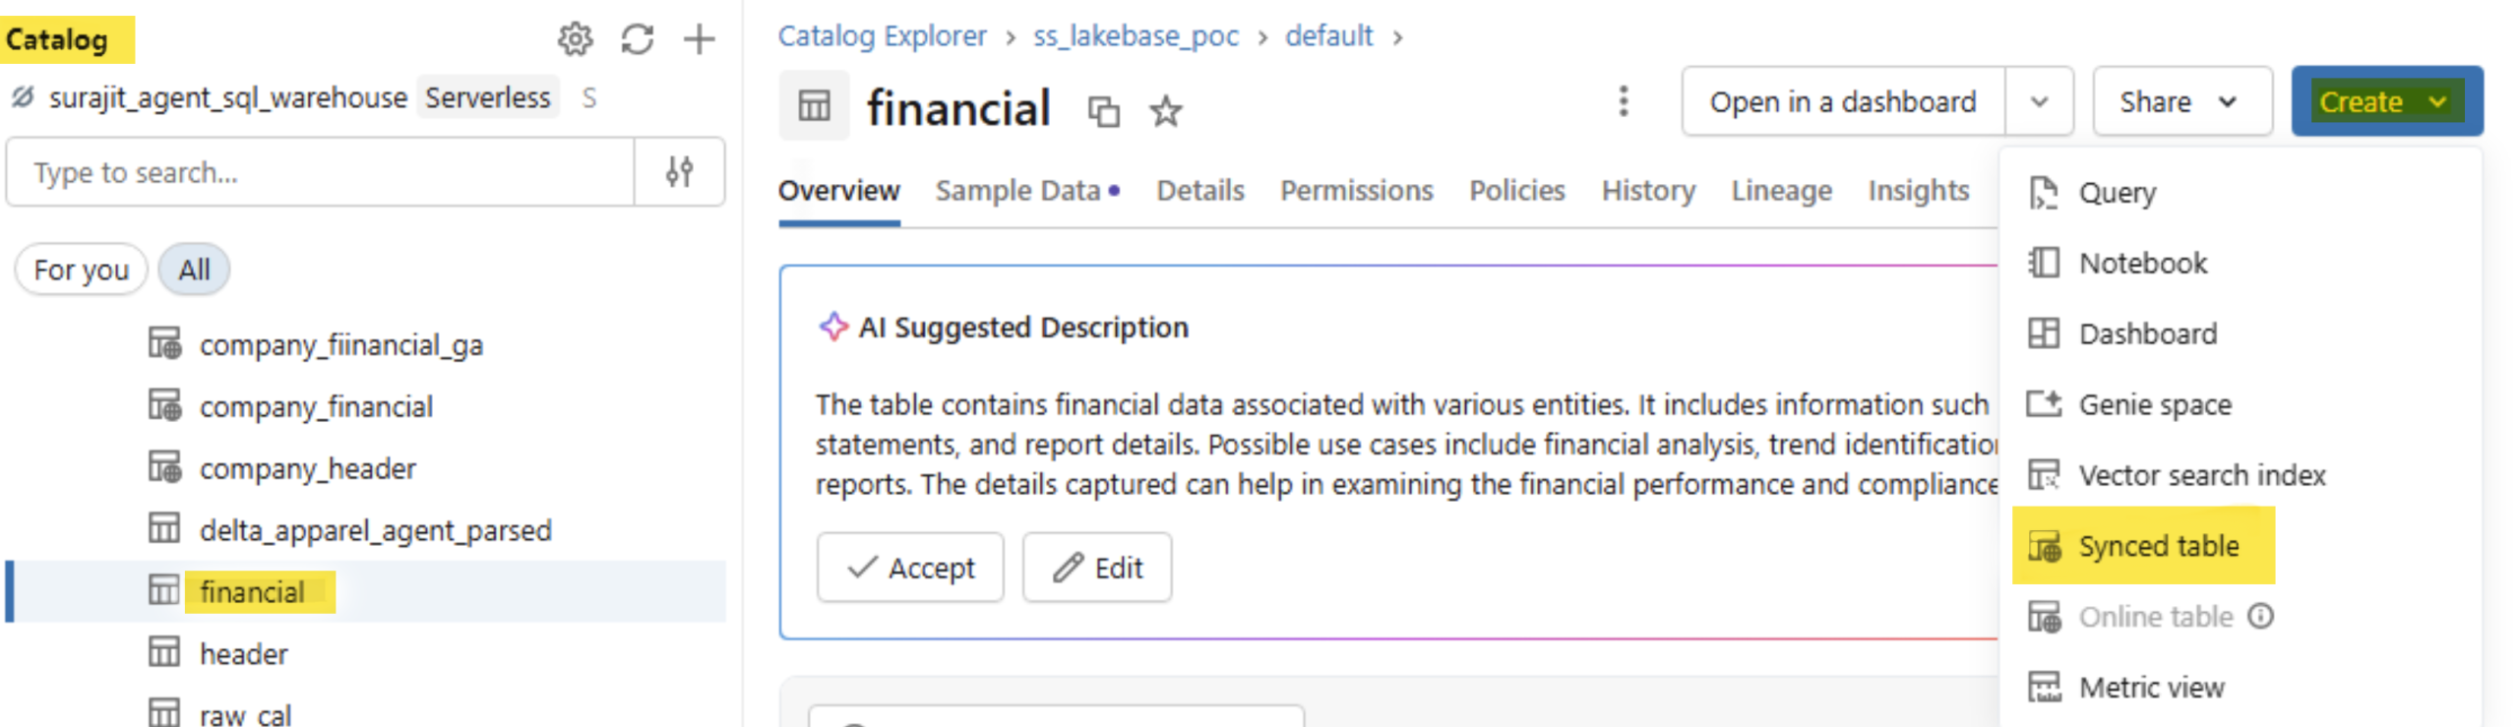Expand the Open in a dashboard arrow
The height and width of the screenshot is (727, 2519).
click(x=2039, y=101)
